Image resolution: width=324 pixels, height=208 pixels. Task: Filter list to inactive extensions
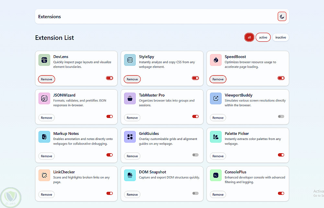(281, 38)
